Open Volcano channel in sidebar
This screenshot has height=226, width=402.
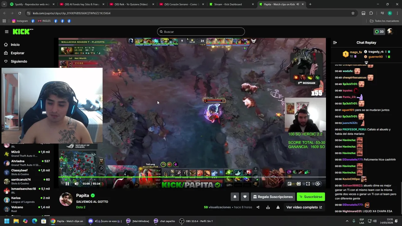(x=27, y=209)
